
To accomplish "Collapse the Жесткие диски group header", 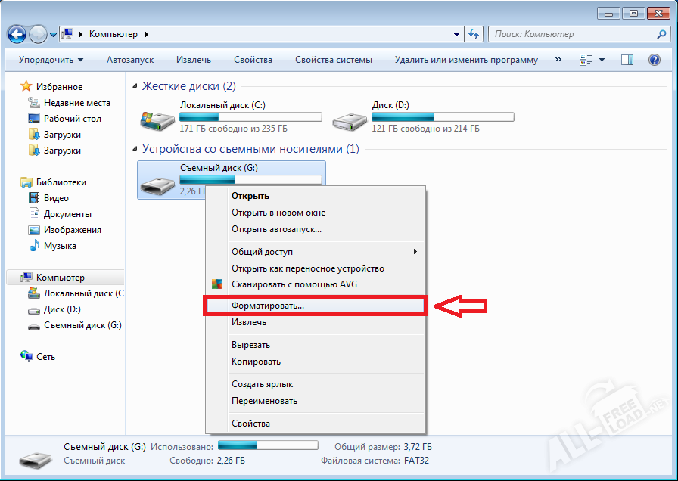I will click(x=135, y=87).
